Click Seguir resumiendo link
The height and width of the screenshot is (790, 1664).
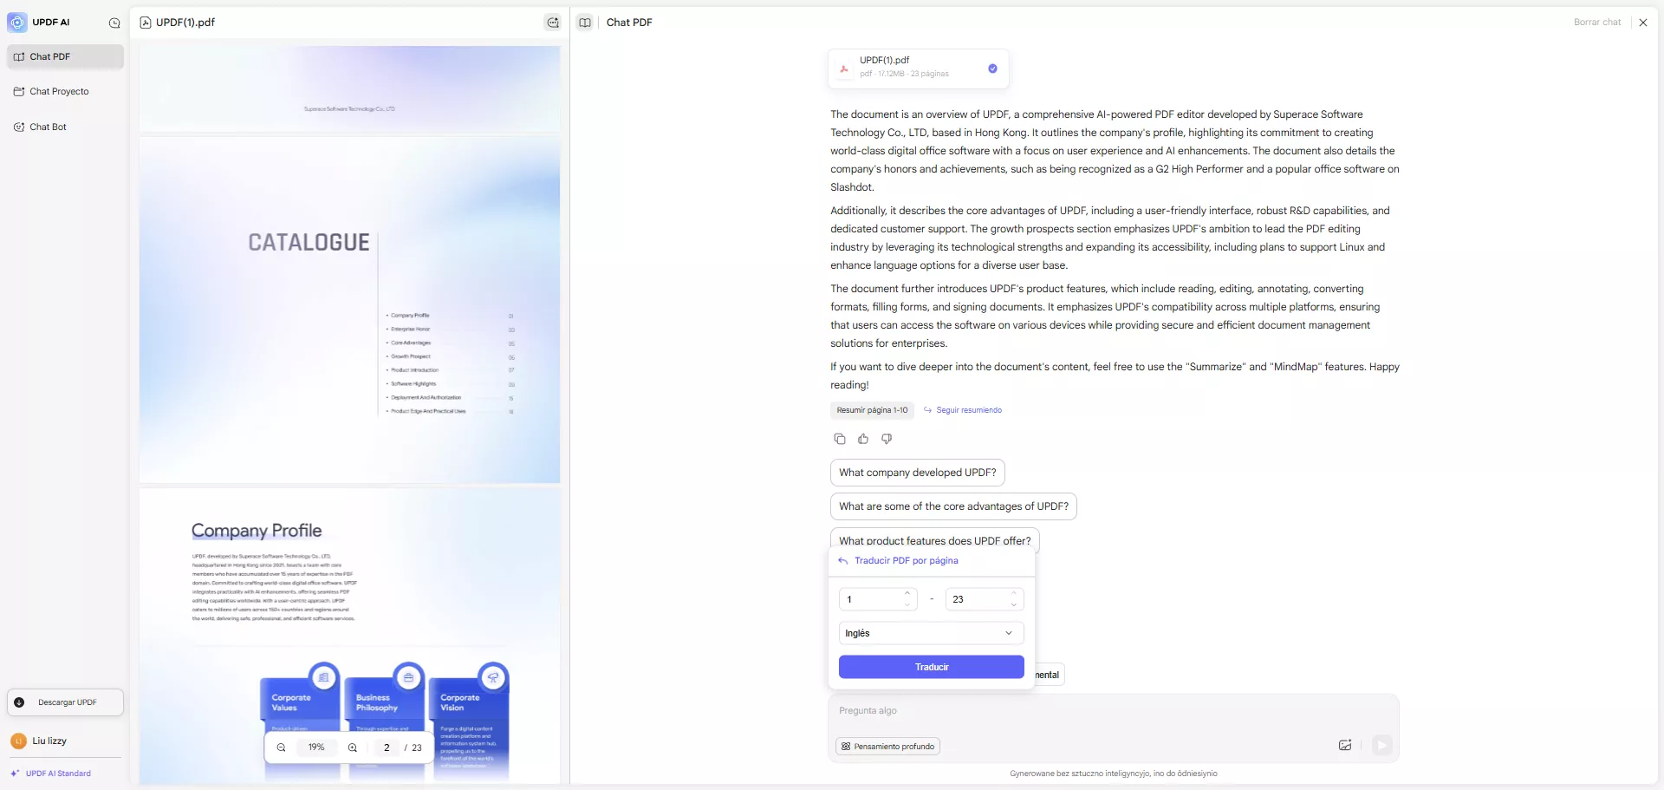tap(963, 410)
